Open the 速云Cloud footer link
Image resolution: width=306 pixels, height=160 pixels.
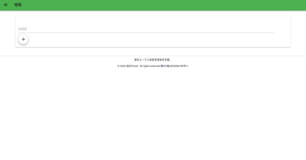132,66
